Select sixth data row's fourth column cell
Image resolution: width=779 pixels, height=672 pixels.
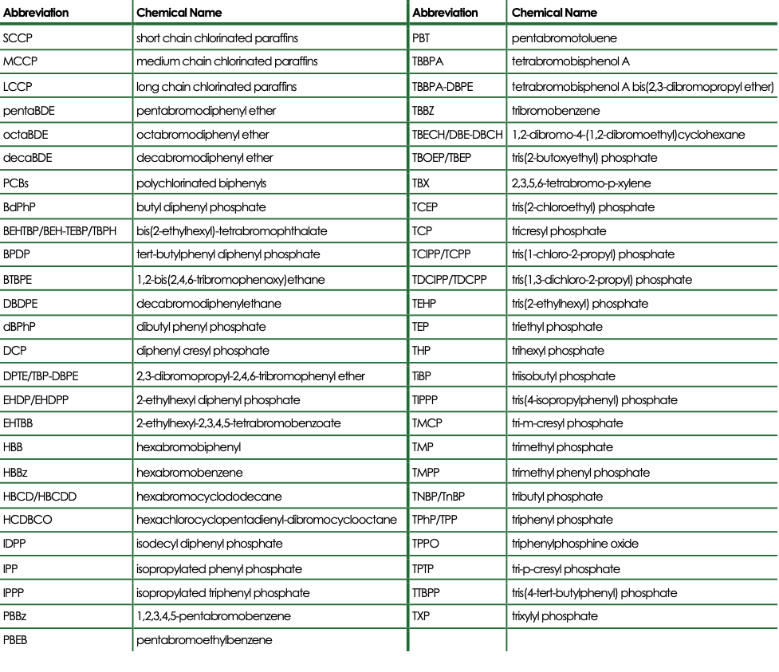642,159
